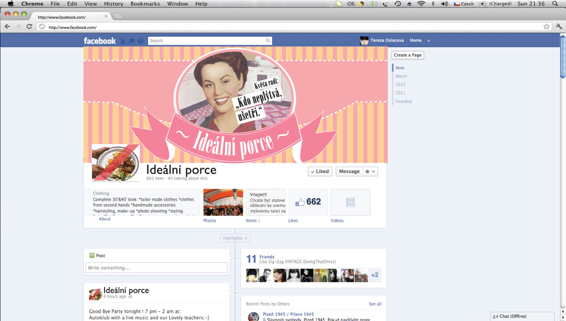Click the Videos link
Image resolution: width=566 pixels, height=321 pixels.
(337, 221)
